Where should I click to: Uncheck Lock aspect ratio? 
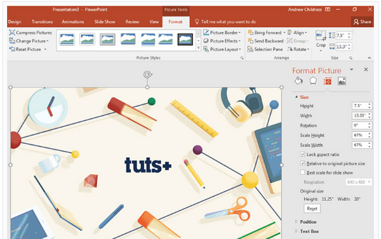point(302,154)
